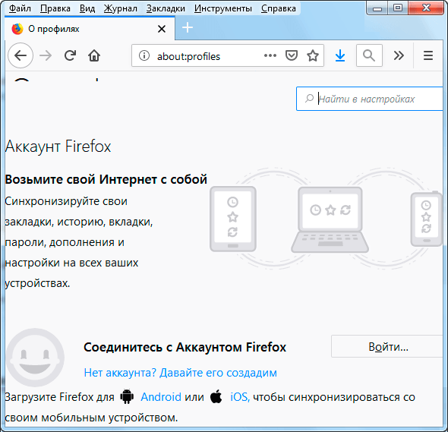Click the Войти... button

pos(388,346)
